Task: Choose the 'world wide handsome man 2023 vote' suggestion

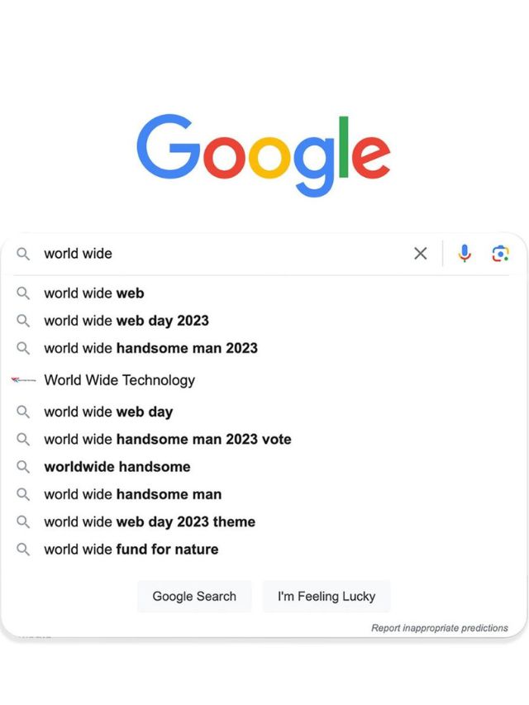Action: click(x=166, y=440)
